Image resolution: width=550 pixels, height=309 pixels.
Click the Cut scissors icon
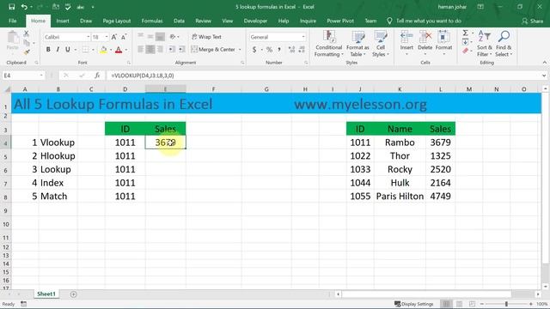click(x=27, y=33)
